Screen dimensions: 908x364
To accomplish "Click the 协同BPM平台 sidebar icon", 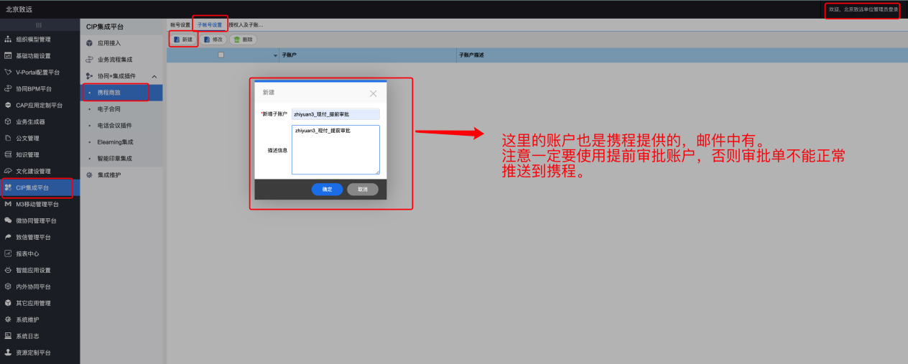I will pyautogui.click(x=8, y=89).
